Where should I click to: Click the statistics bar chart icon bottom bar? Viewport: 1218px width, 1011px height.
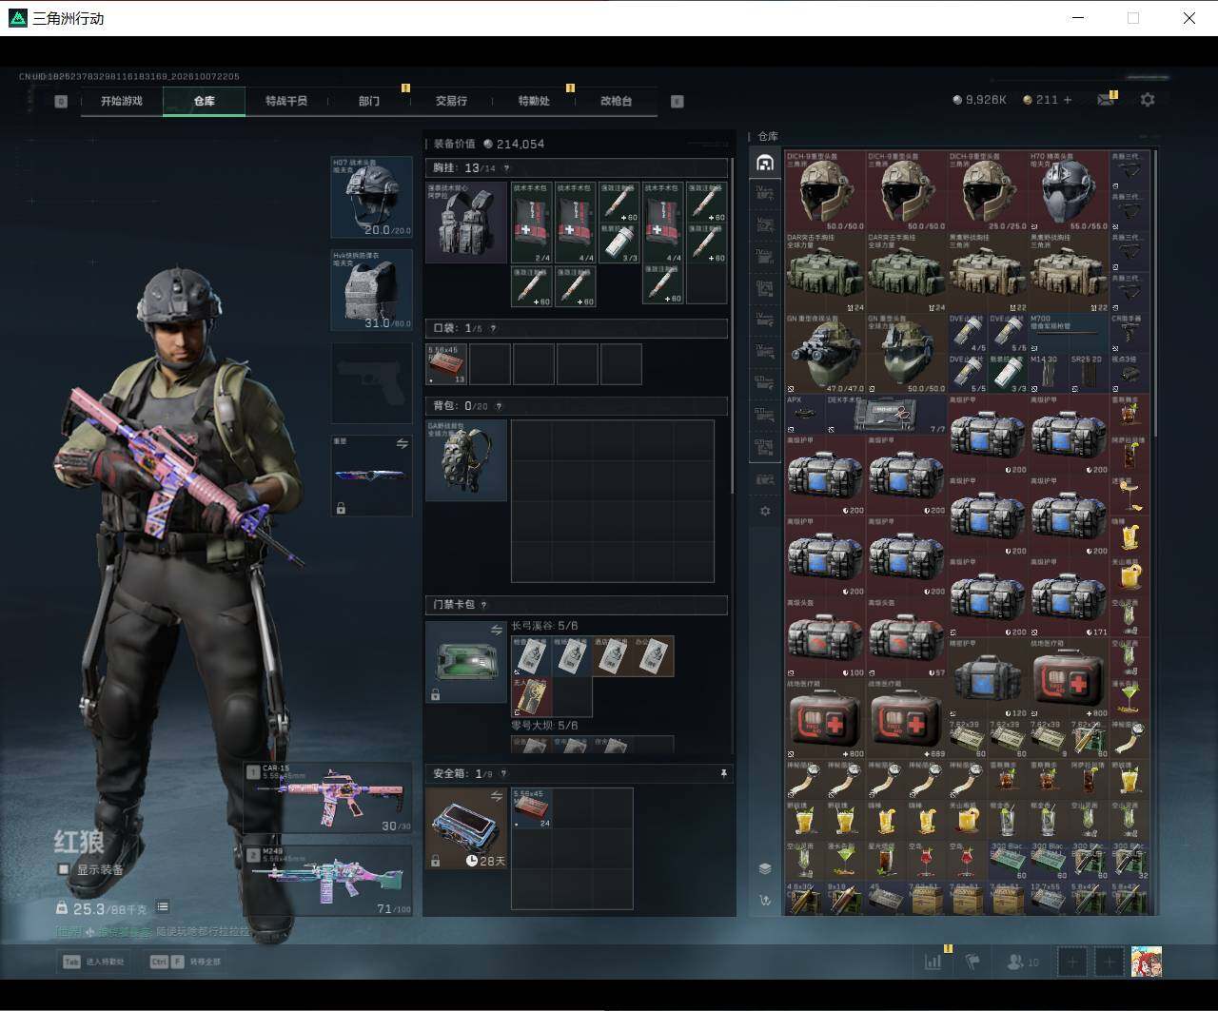tap(933, 962)
